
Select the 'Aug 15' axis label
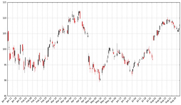pos(163,100)
